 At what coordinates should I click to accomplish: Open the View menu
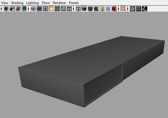click(4, 3)
